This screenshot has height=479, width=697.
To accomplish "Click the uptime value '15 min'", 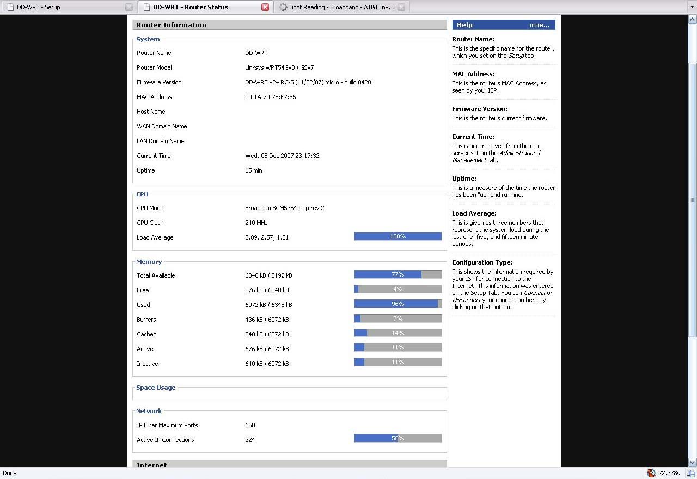I will tap(254, 170).
